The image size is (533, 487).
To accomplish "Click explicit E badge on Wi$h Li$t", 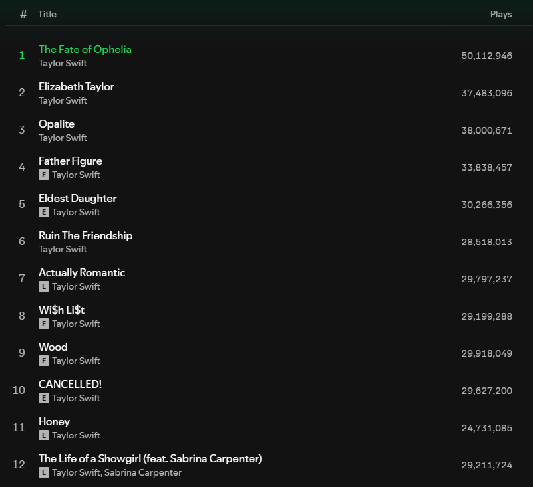I will pos(43,324).
